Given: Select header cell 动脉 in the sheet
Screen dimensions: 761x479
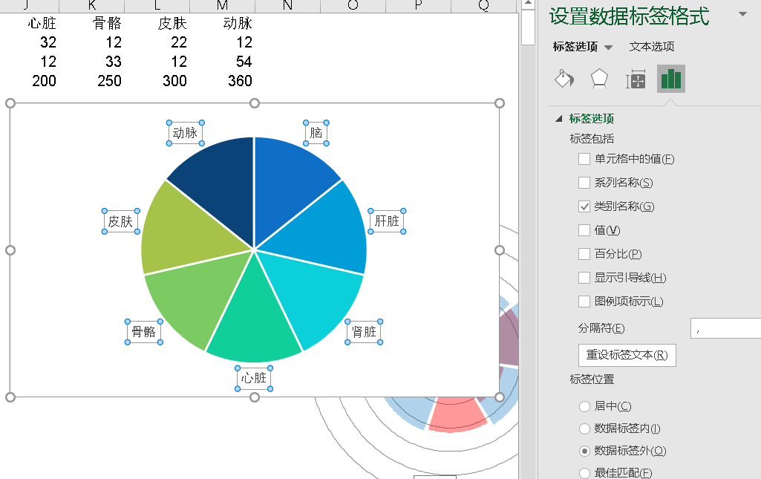Looking at the screenshot, I should click(238, 23).
